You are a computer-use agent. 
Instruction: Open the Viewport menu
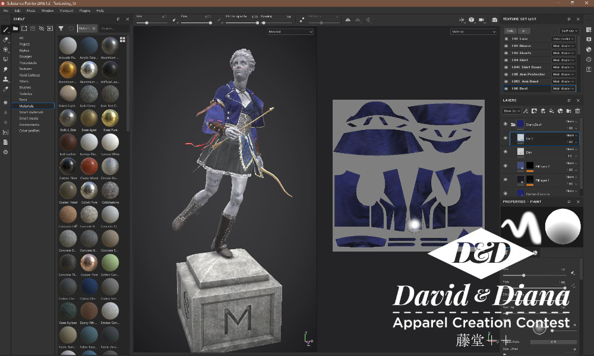point(67,11)
